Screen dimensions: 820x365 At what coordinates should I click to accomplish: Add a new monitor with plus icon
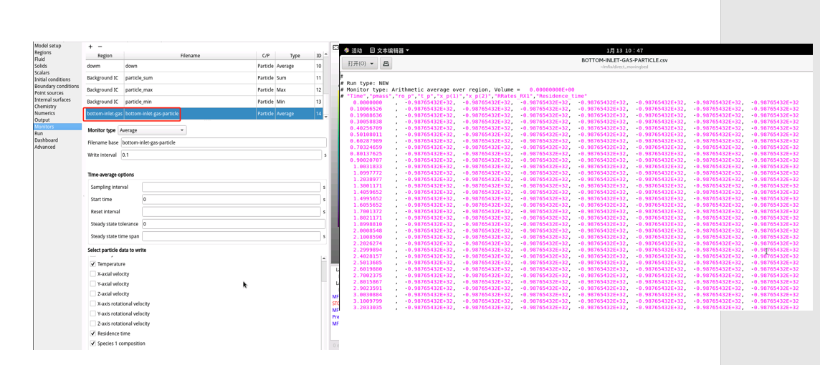pos(90,47)
